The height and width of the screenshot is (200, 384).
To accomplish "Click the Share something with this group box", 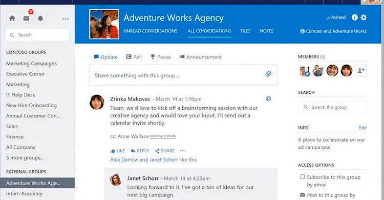I will (x=183, y=75).
